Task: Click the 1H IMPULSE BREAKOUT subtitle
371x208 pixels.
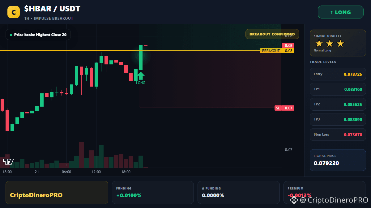Action: coord(49,18)
